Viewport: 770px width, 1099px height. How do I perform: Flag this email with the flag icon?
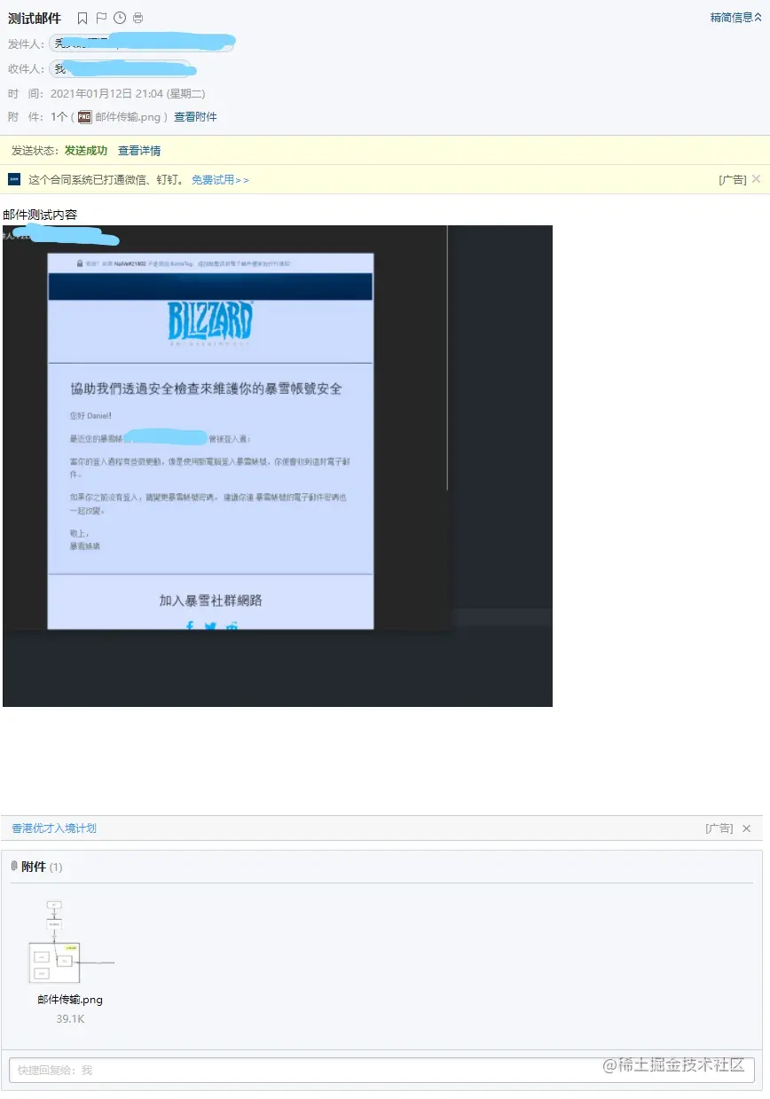(101, 18)
